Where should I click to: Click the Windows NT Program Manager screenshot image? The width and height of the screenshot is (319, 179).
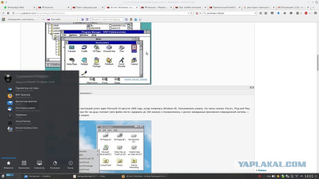98,53
